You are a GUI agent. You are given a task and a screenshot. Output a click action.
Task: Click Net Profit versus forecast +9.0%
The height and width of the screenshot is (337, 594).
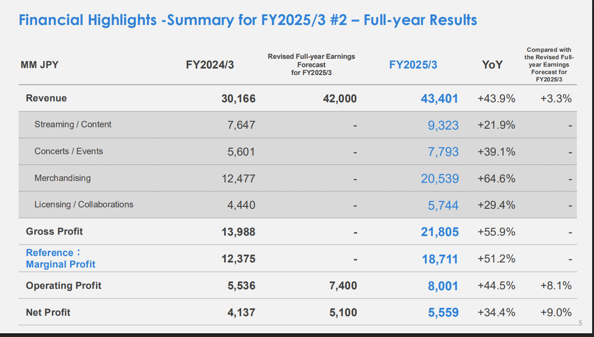(556, 312)
